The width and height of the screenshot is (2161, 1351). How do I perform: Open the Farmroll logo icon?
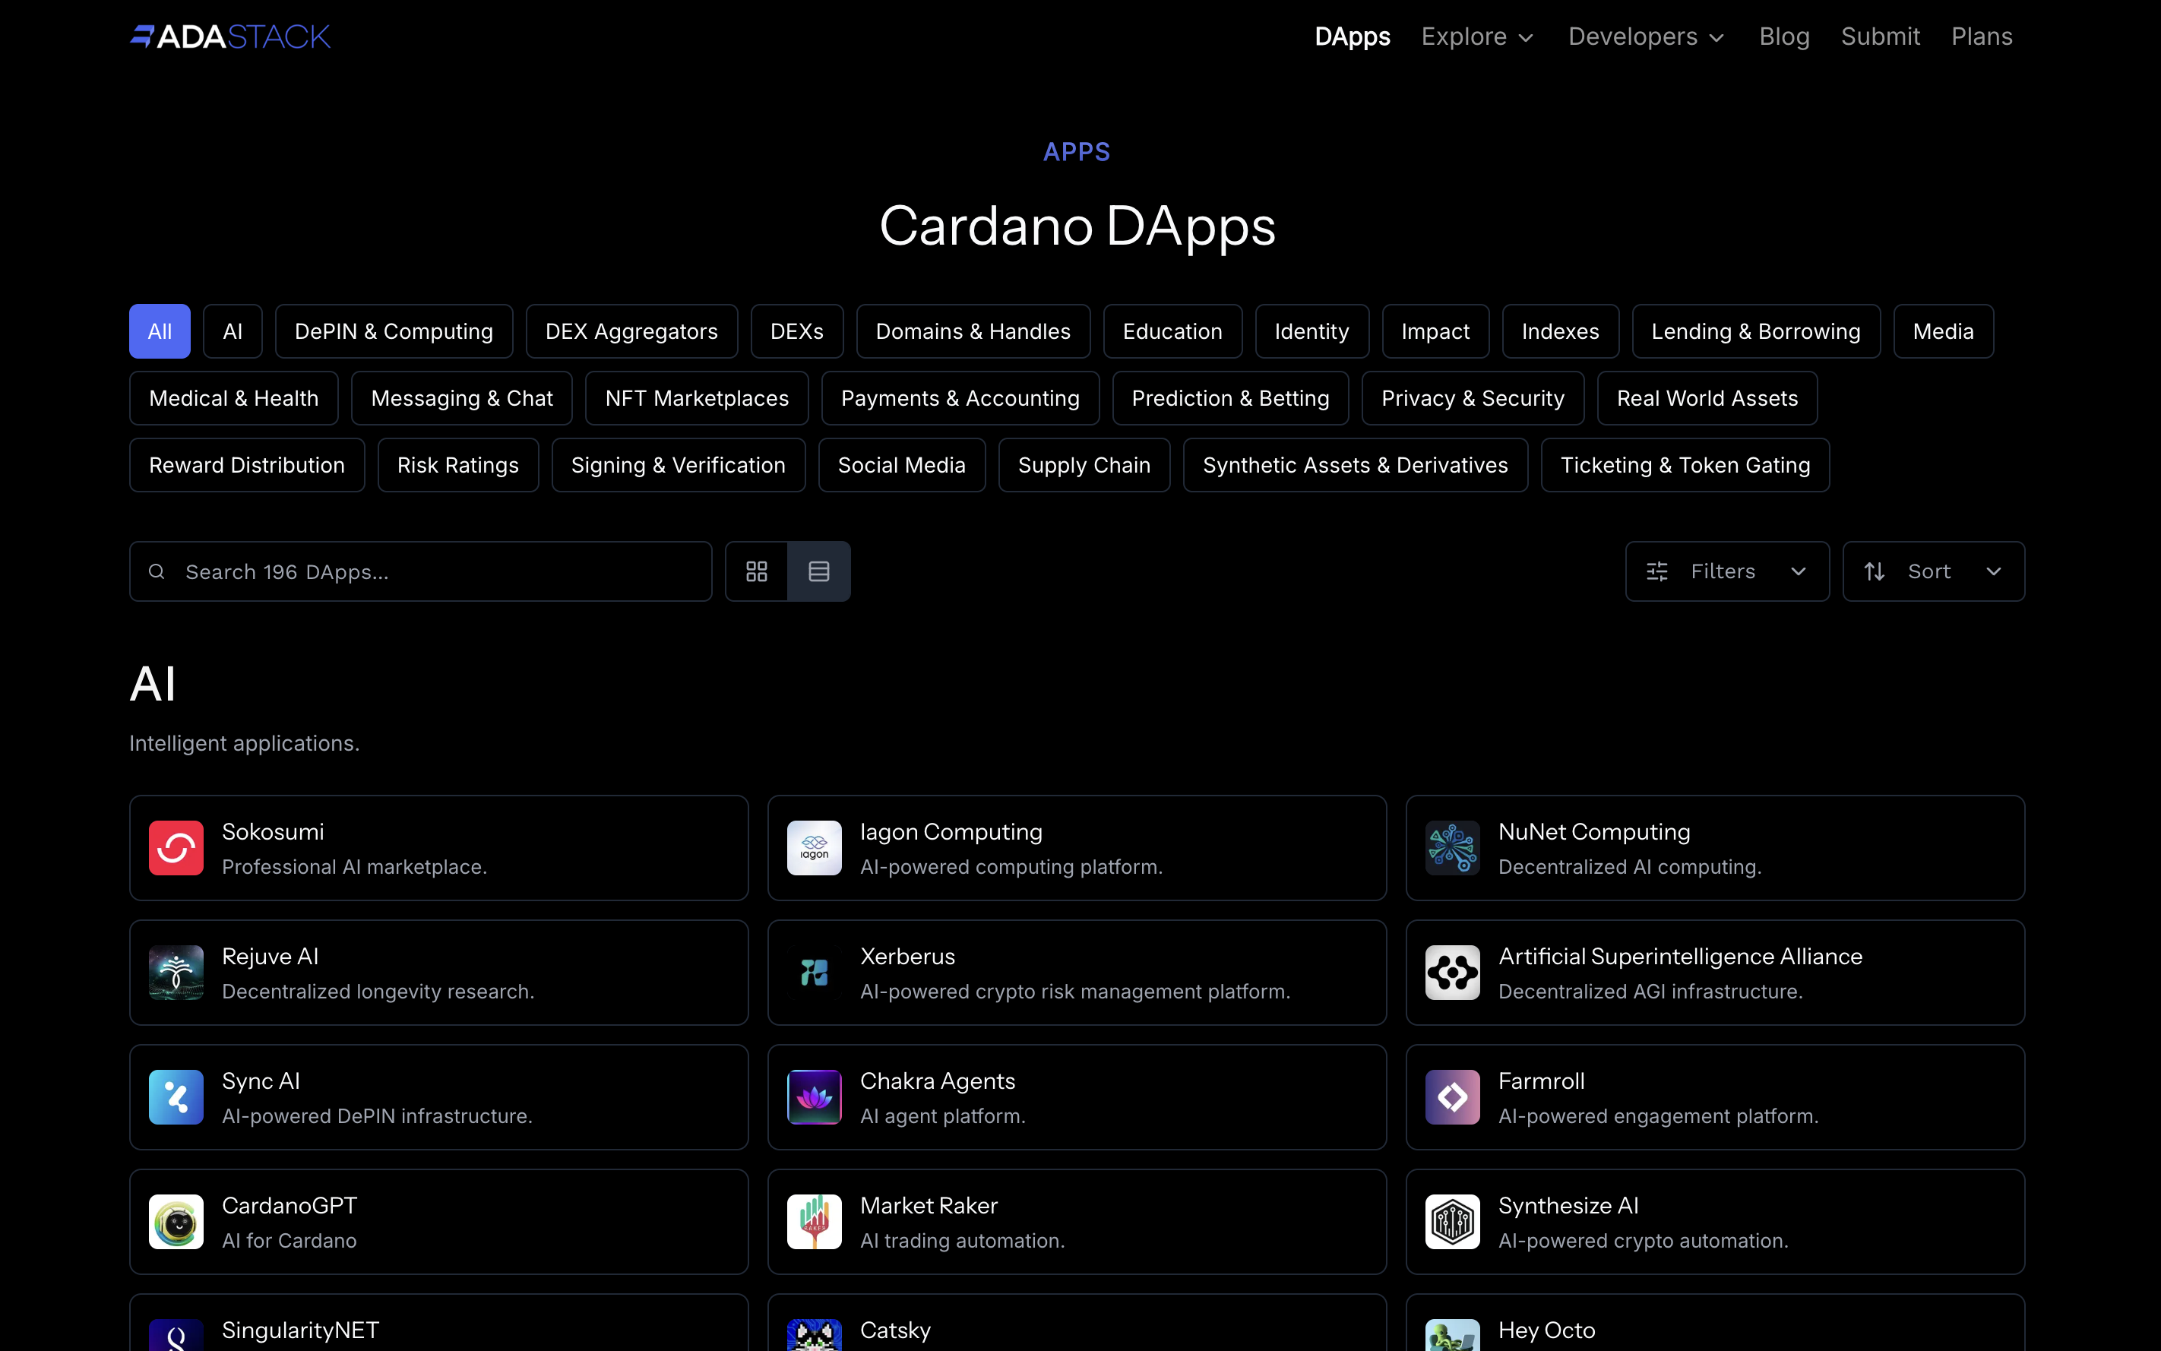point(1453,1097)
